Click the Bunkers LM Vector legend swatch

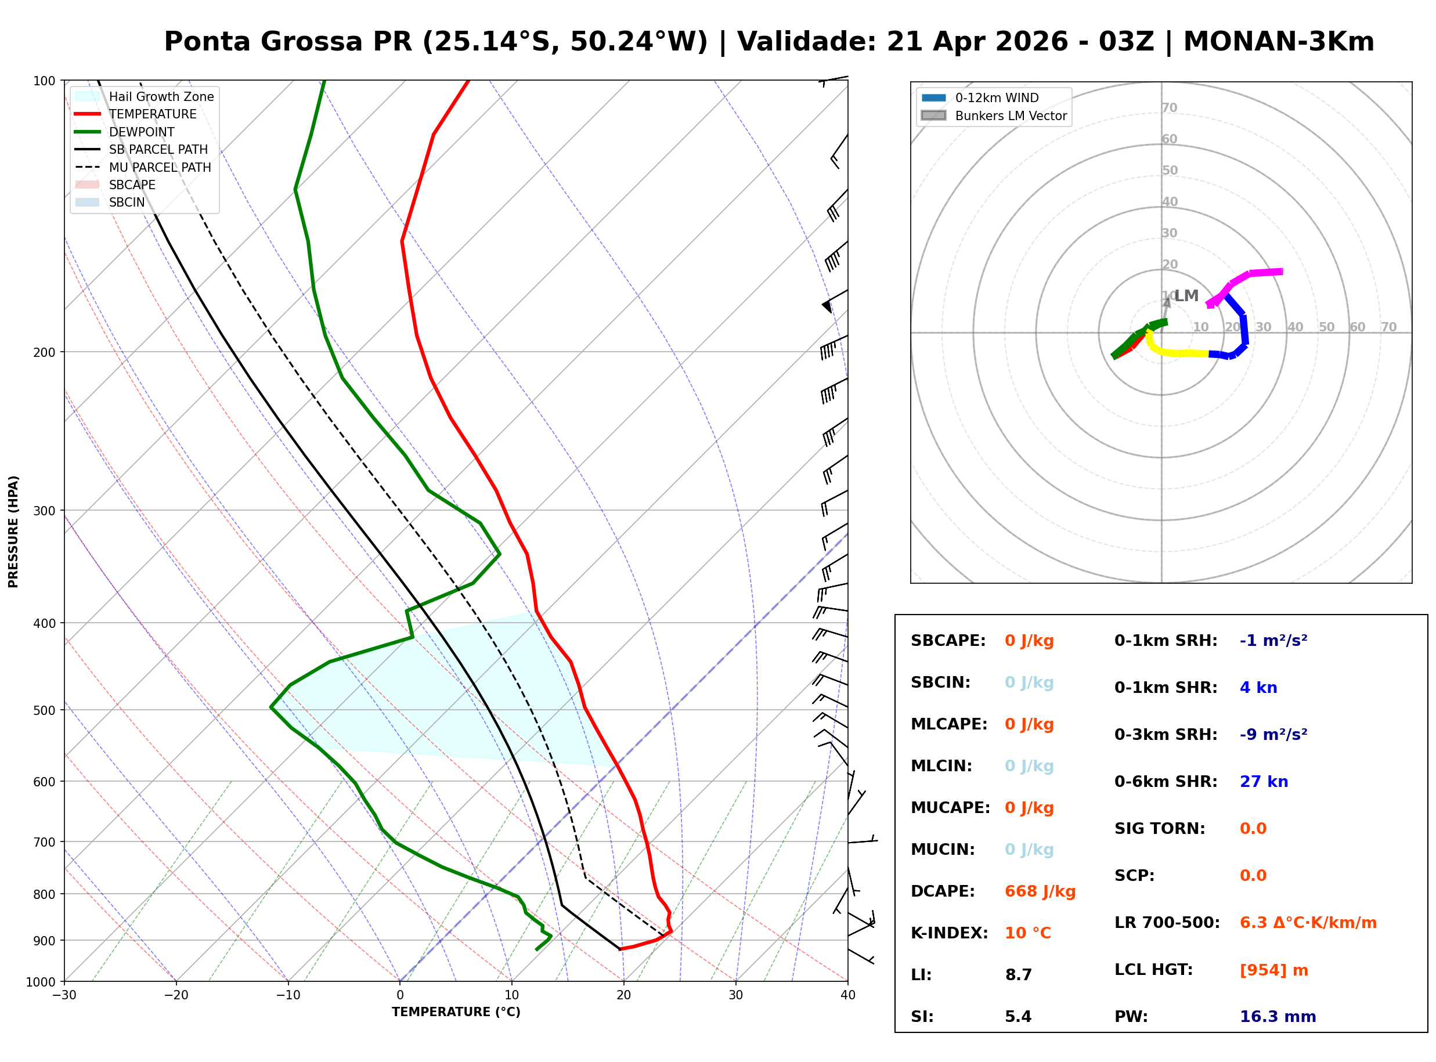[934, 115]
